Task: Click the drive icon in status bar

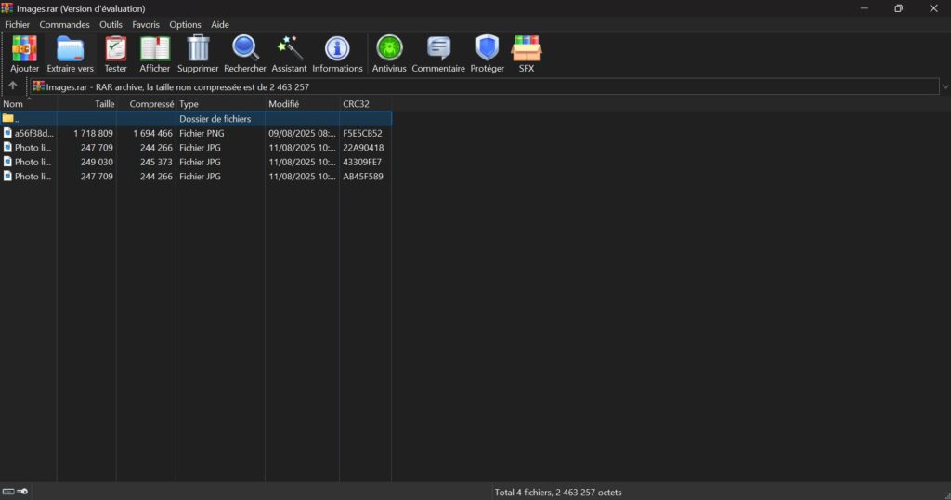Action: (7, 492)
